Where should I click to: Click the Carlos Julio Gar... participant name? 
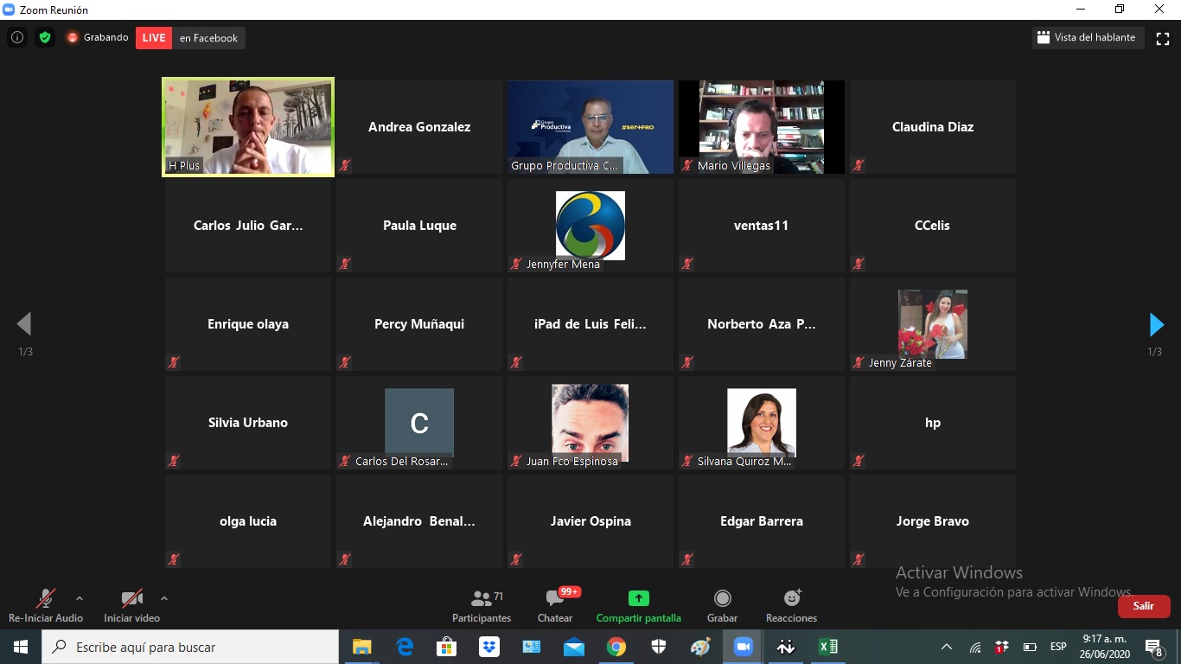point(248,226)
